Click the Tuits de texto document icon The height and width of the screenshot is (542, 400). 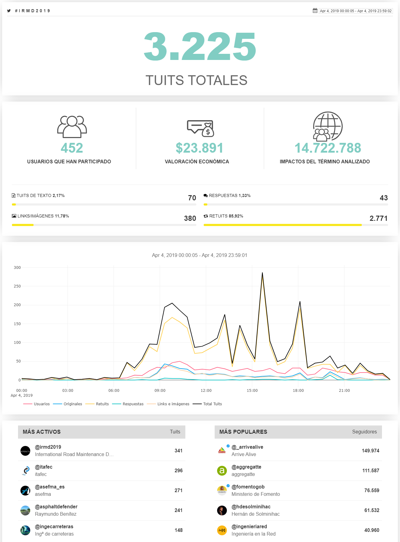tap(13, 195)
